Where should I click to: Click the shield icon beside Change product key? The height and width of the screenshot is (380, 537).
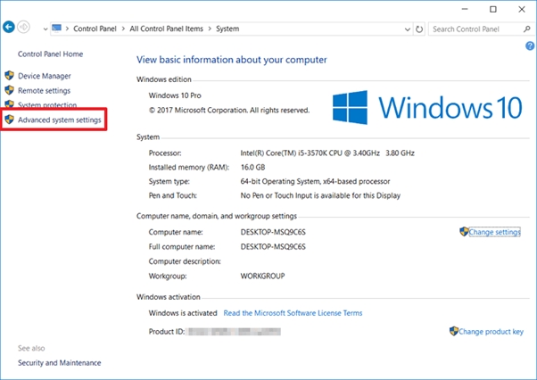pos(454,332)
